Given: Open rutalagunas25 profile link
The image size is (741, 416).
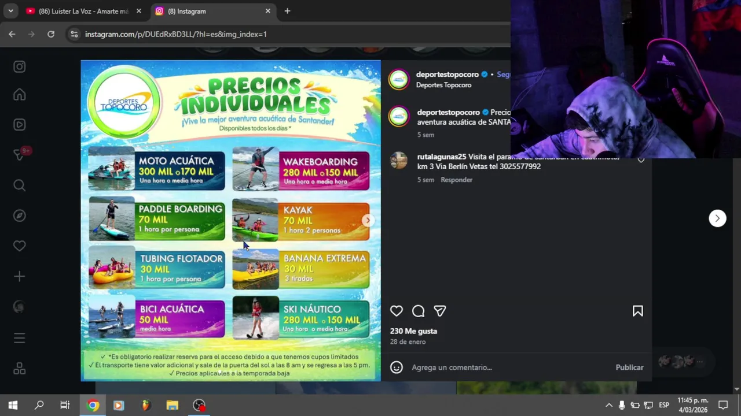Looking at the screenshot, I should (442, 157).
